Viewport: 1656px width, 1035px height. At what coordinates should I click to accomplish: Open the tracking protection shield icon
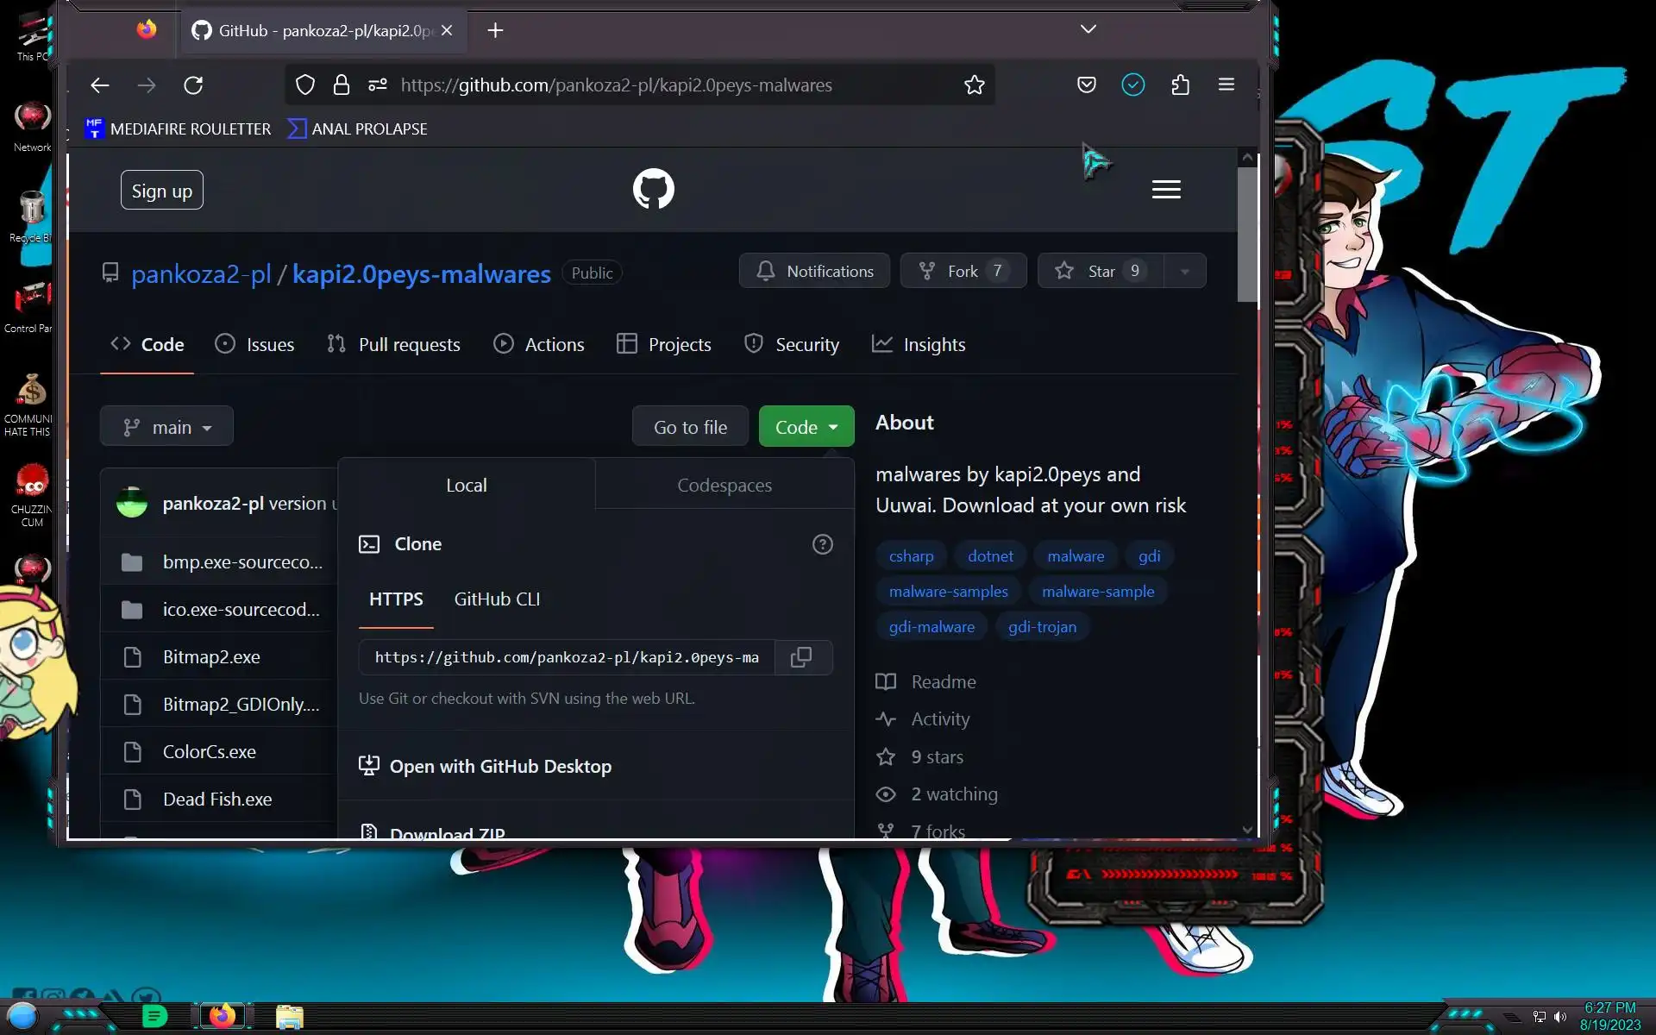[305, 85]
